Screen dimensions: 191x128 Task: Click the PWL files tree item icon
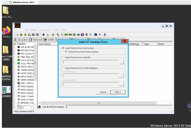coord(18,57)
